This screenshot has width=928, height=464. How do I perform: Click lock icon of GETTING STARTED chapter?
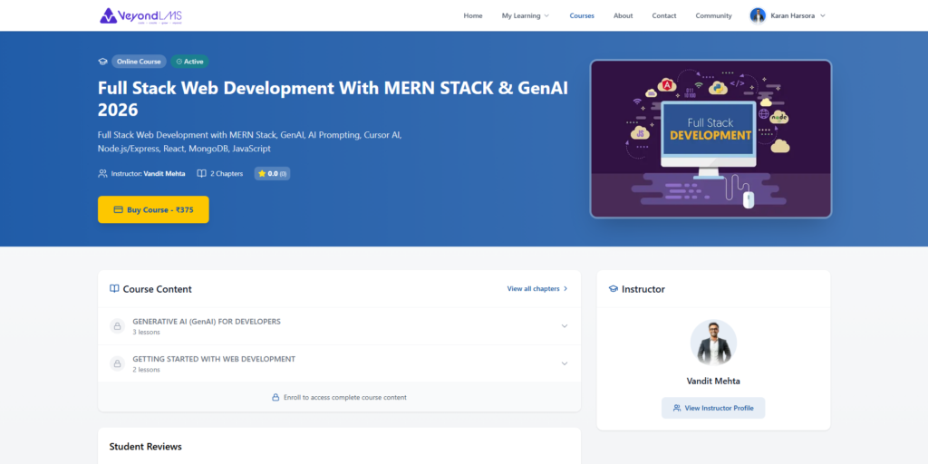coord(117,363)
